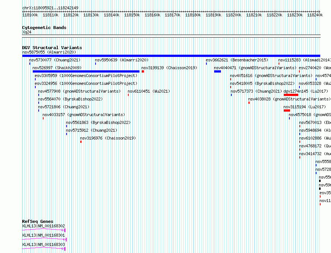The image size is (331, 253).
Task: Click the DGV Structural Variants heading
Action: [x=52, y=48]
